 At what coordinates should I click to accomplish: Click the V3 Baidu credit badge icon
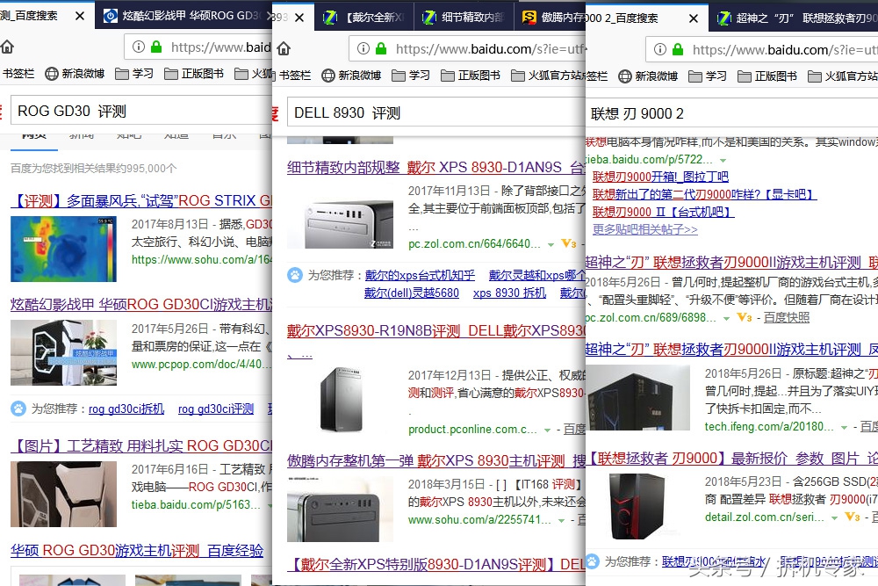[x=745, y=317]
